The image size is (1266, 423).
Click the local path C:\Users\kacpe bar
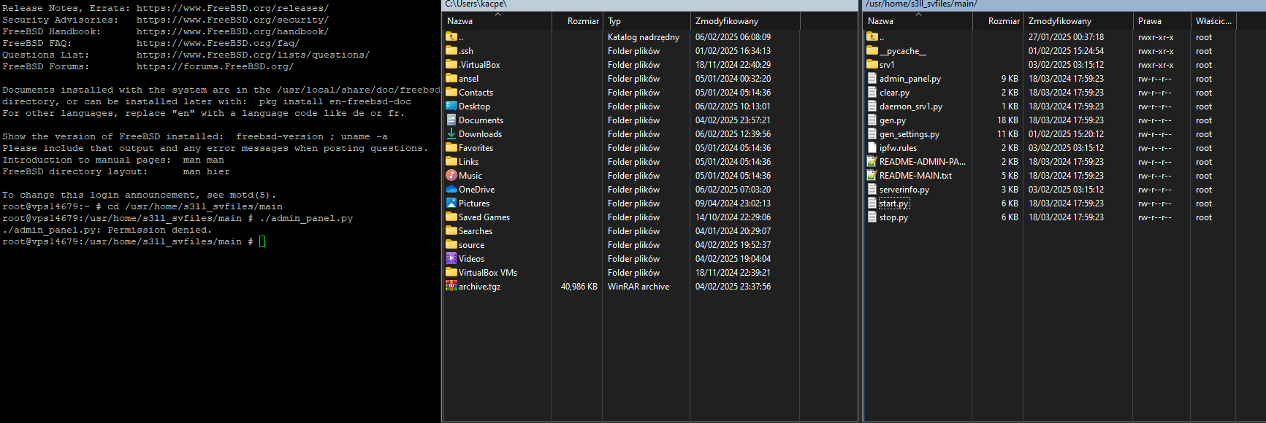476,4
